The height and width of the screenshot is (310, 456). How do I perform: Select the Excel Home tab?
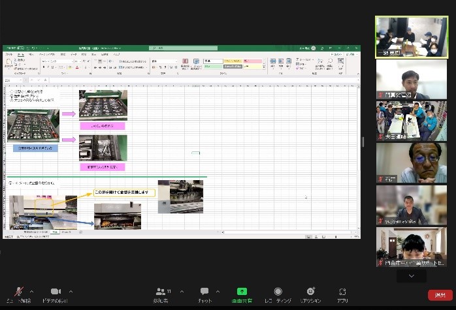(x=21, y=54)
